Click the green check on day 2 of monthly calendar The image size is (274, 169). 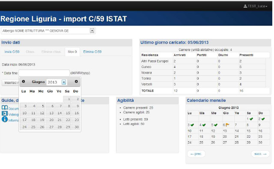pos(263,119)
